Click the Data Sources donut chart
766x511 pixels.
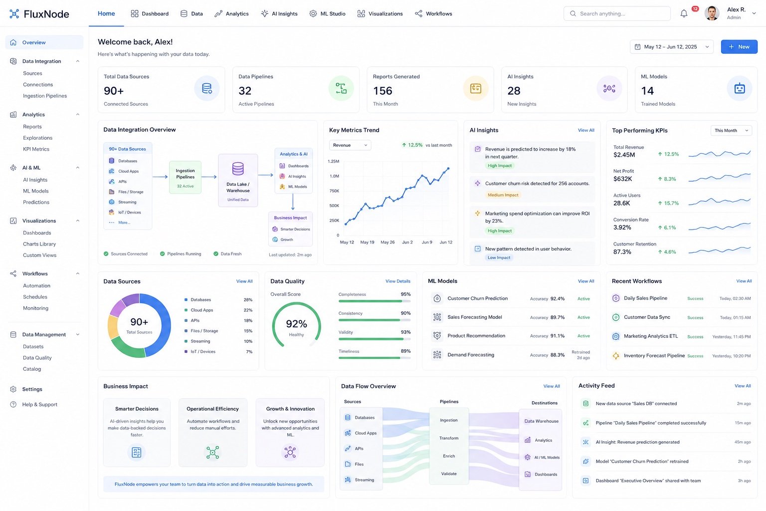click(x=139, y=325)
